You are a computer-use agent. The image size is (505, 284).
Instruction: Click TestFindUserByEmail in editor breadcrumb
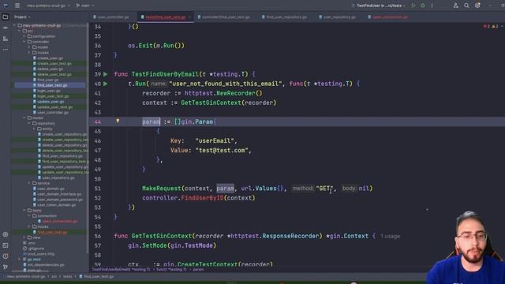(x=121, y=270)
